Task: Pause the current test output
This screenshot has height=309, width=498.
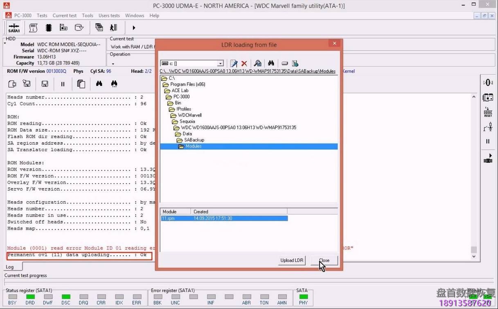Action: click(x=63, y=84)
